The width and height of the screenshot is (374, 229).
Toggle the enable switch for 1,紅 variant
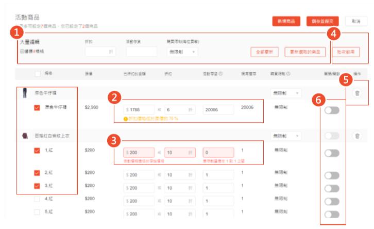click(331, 153)
